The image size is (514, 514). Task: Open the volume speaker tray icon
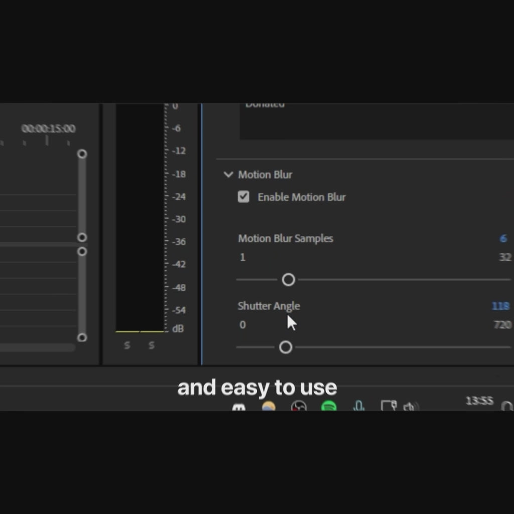(410, 407)
